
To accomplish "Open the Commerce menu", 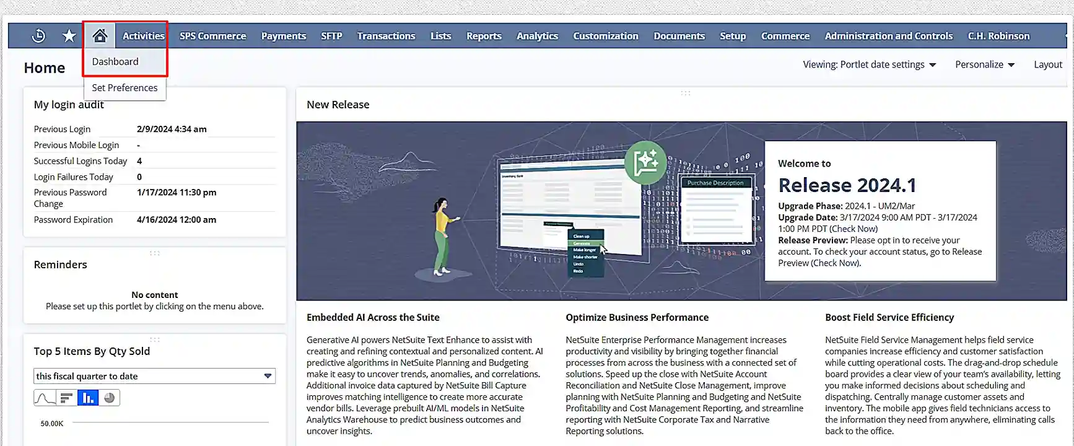I will [785, 36].
